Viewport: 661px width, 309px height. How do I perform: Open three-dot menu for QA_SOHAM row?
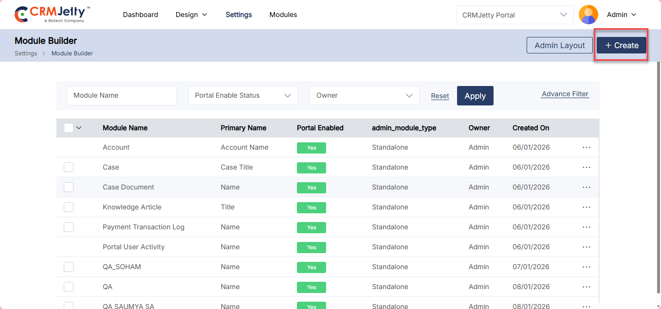[x=586, y=267]
